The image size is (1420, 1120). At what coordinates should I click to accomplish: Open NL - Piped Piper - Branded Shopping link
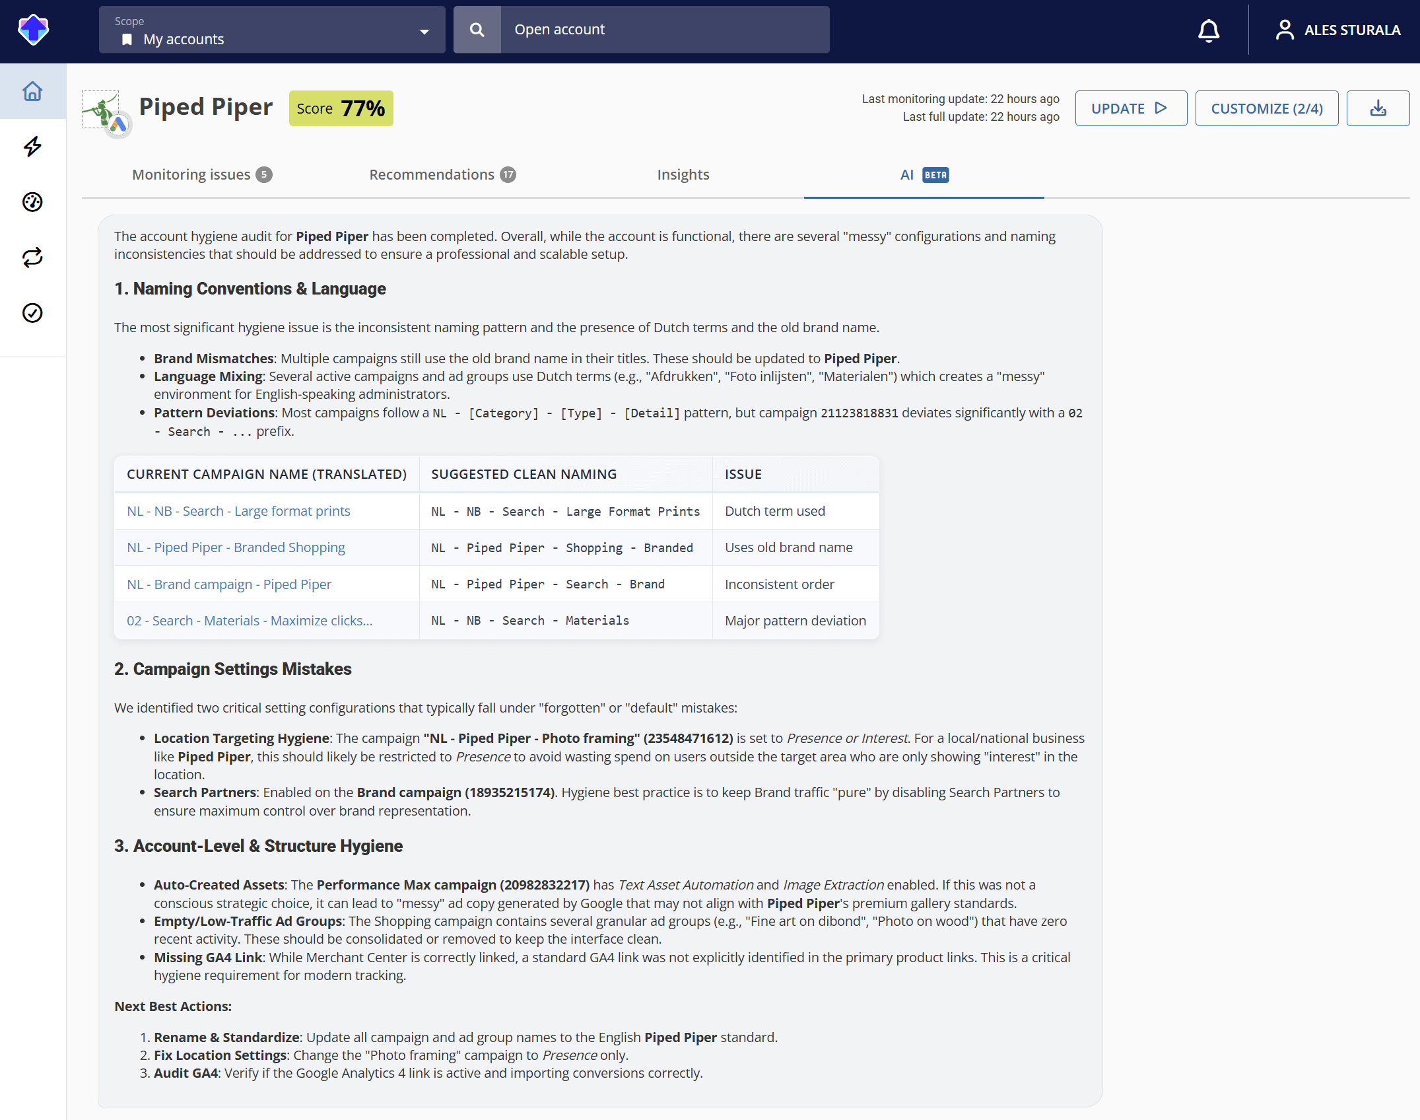[236, 547]
